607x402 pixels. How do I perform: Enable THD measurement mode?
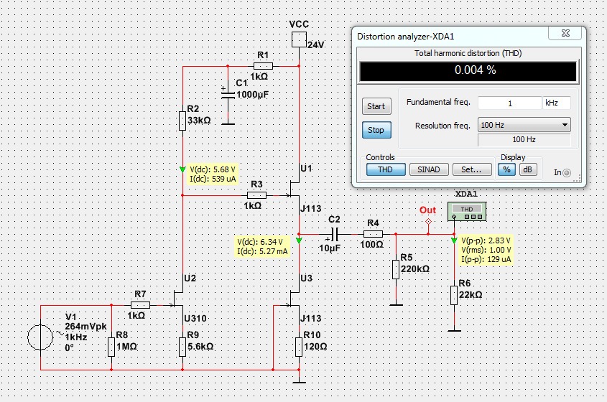[386, 169]
